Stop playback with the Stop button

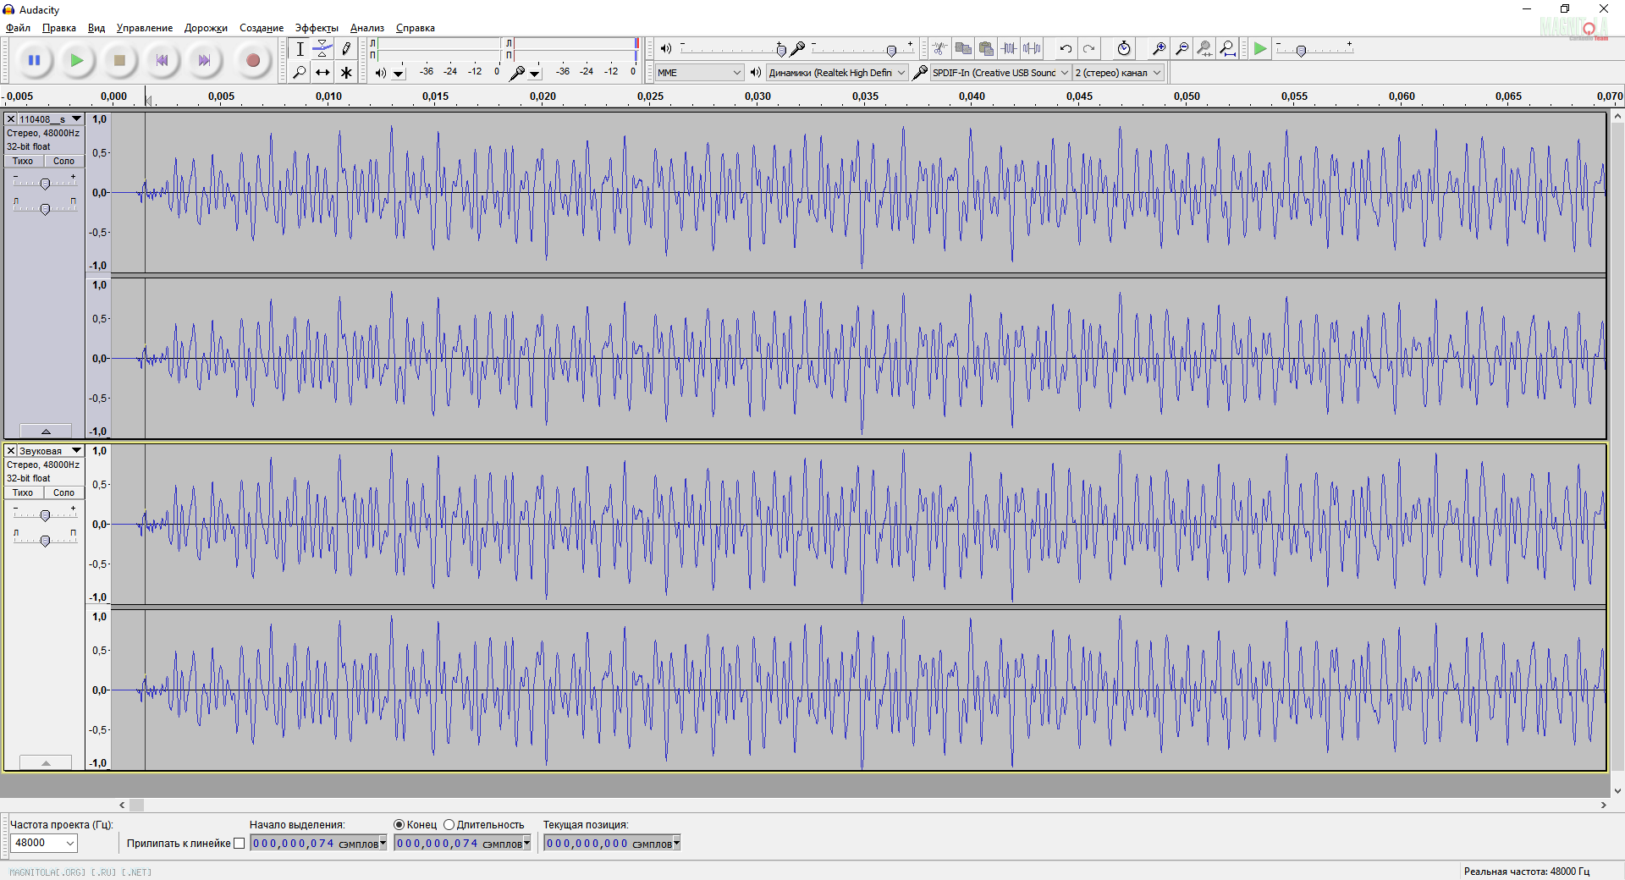click(x=119, y=60)
